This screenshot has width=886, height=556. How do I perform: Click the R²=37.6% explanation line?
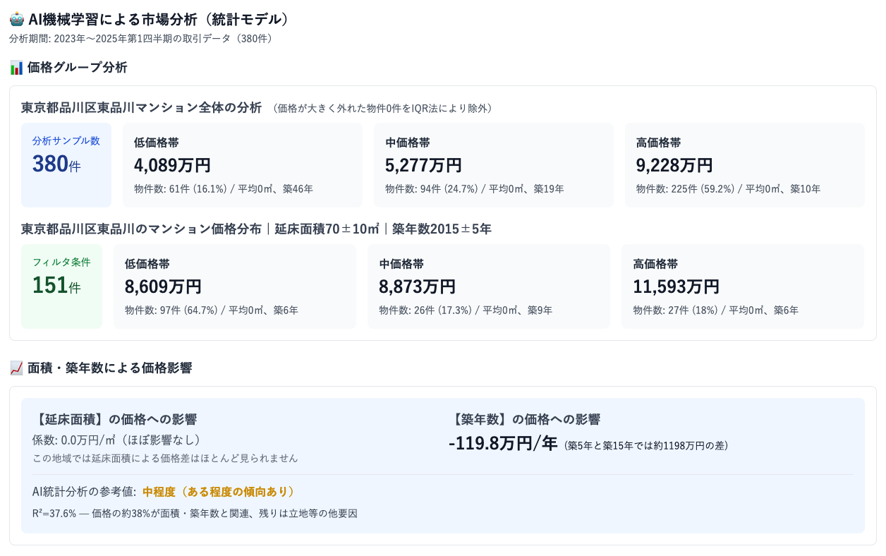[x=195, y=514]
